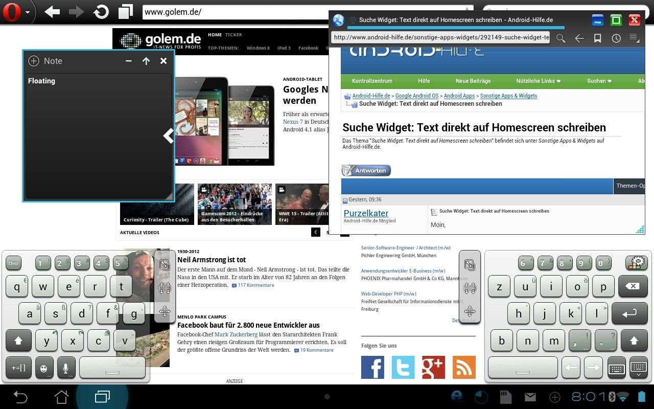The width and height of the screenshot is (654, 409).
Task: Tap the microphone voice input key
Action: click(66, 368)
